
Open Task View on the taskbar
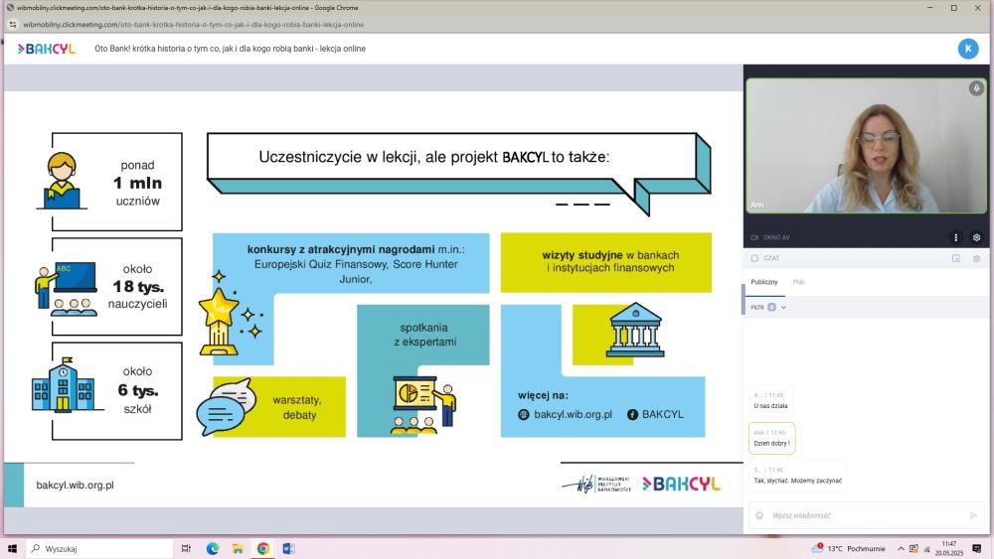click(x=186, y=549)
